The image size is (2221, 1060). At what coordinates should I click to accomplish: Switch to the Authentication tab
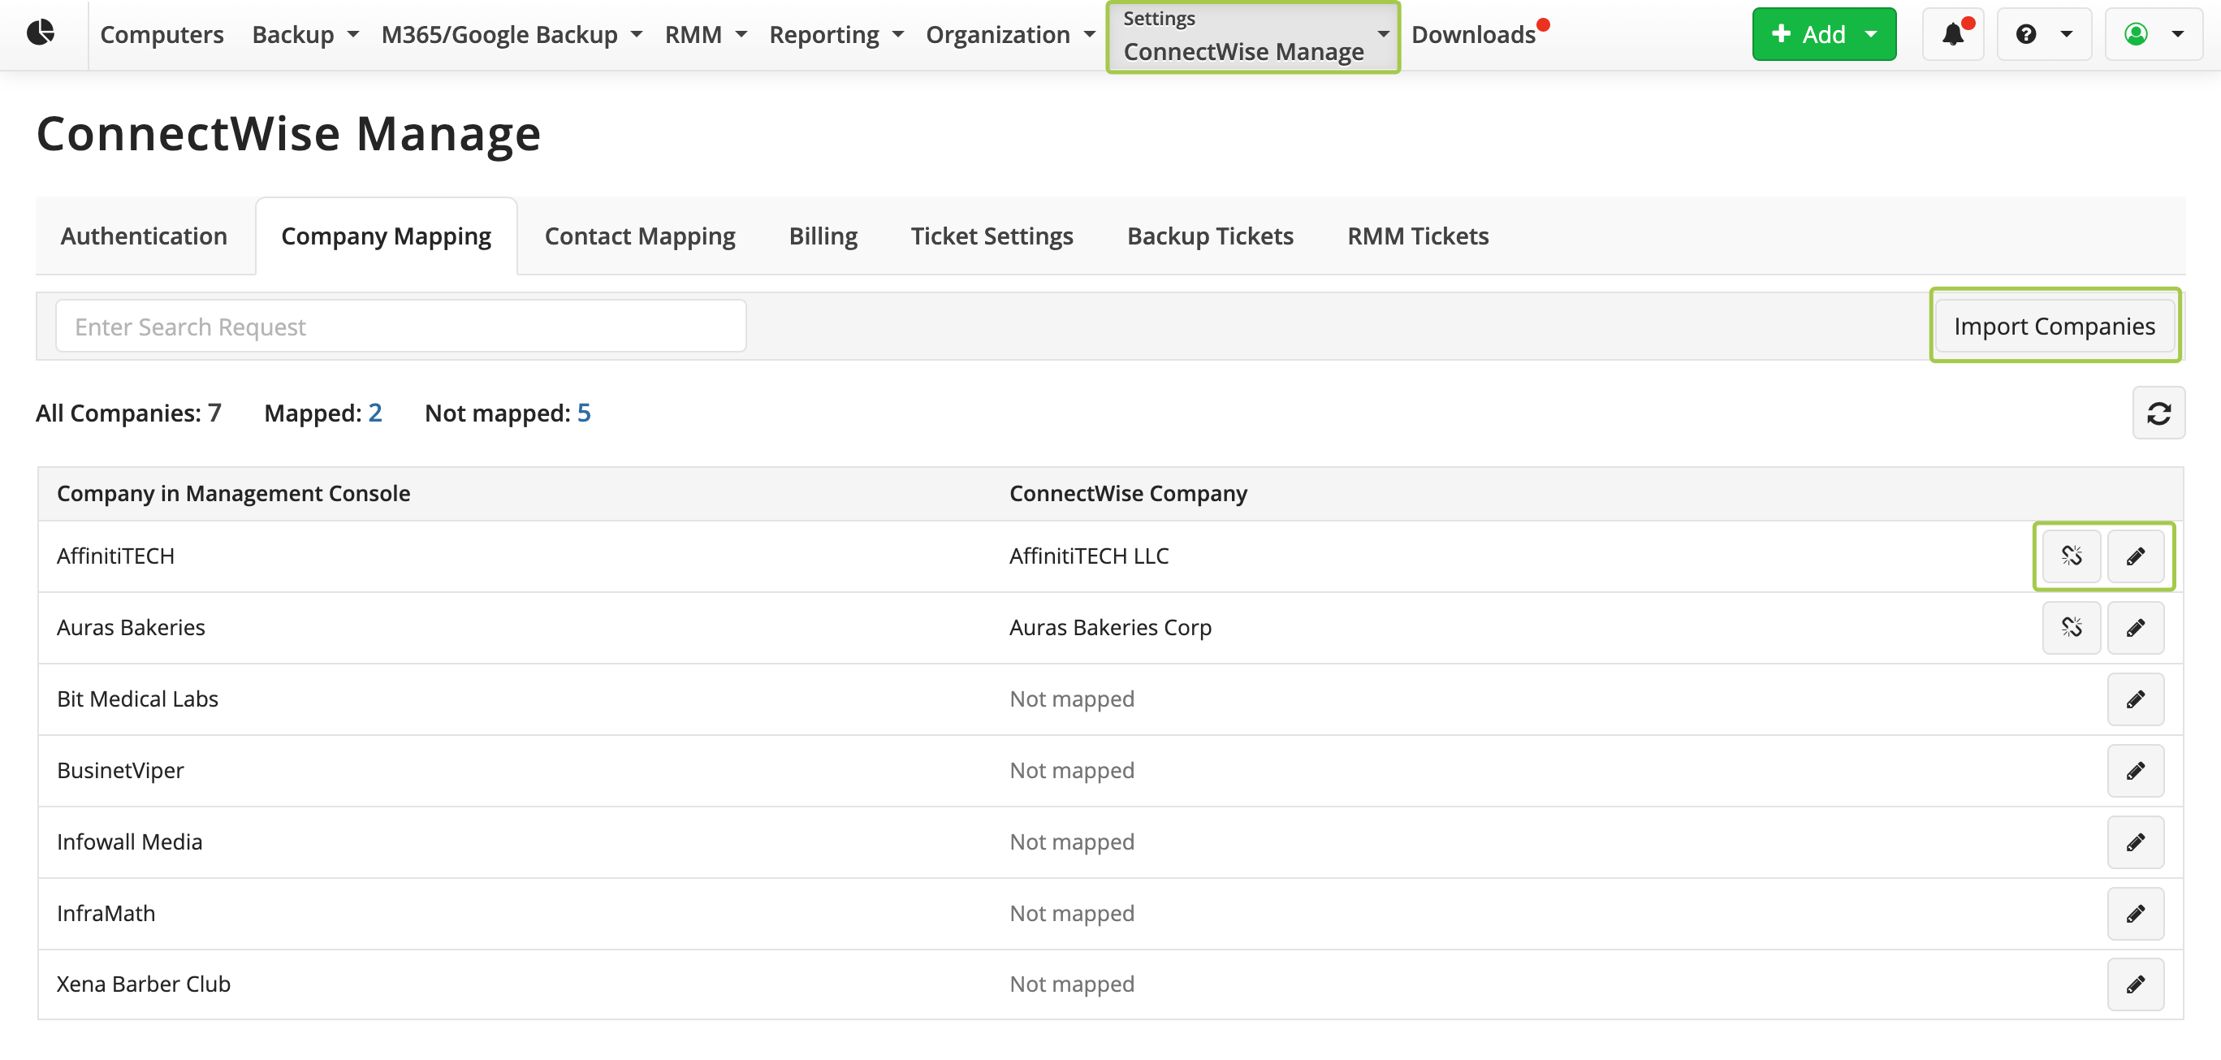tap(144, 236)
